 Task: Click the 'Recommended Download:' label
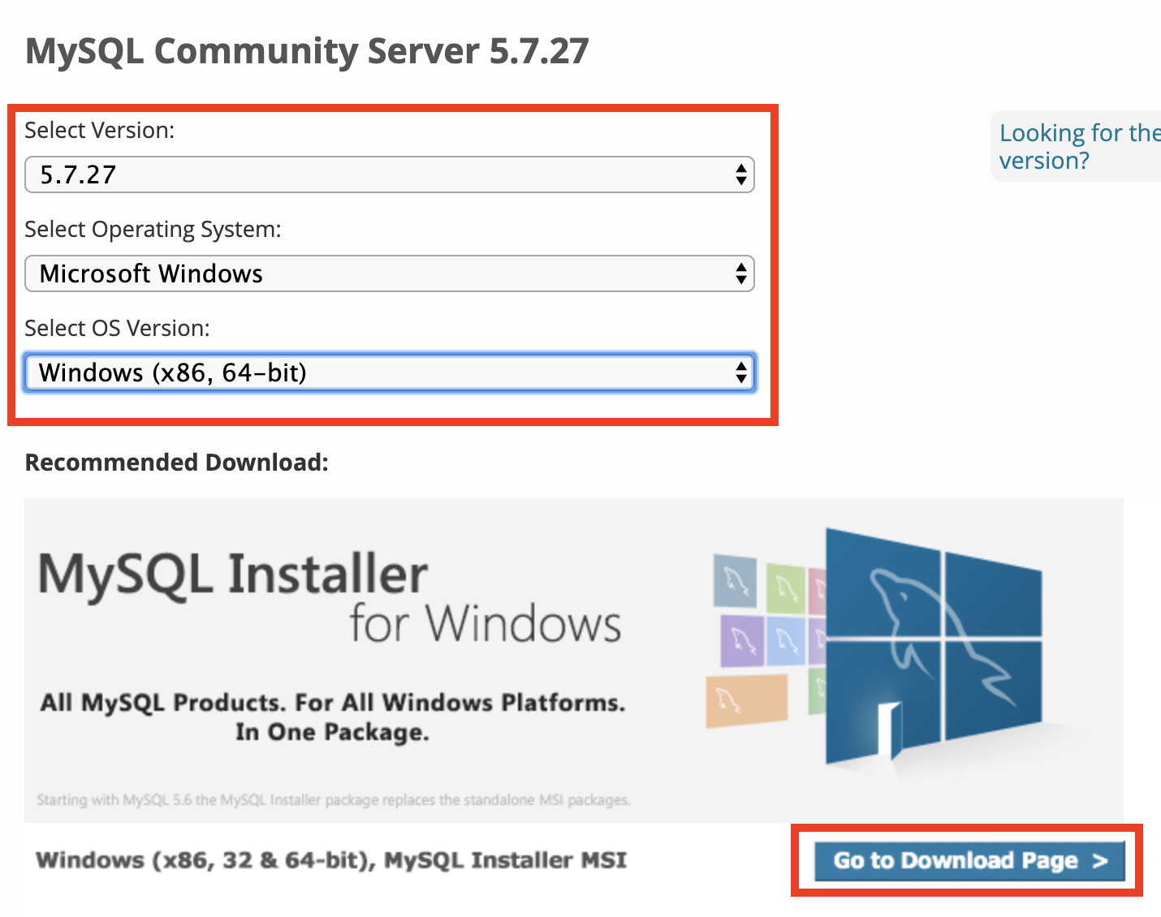(x=177, y=462)
